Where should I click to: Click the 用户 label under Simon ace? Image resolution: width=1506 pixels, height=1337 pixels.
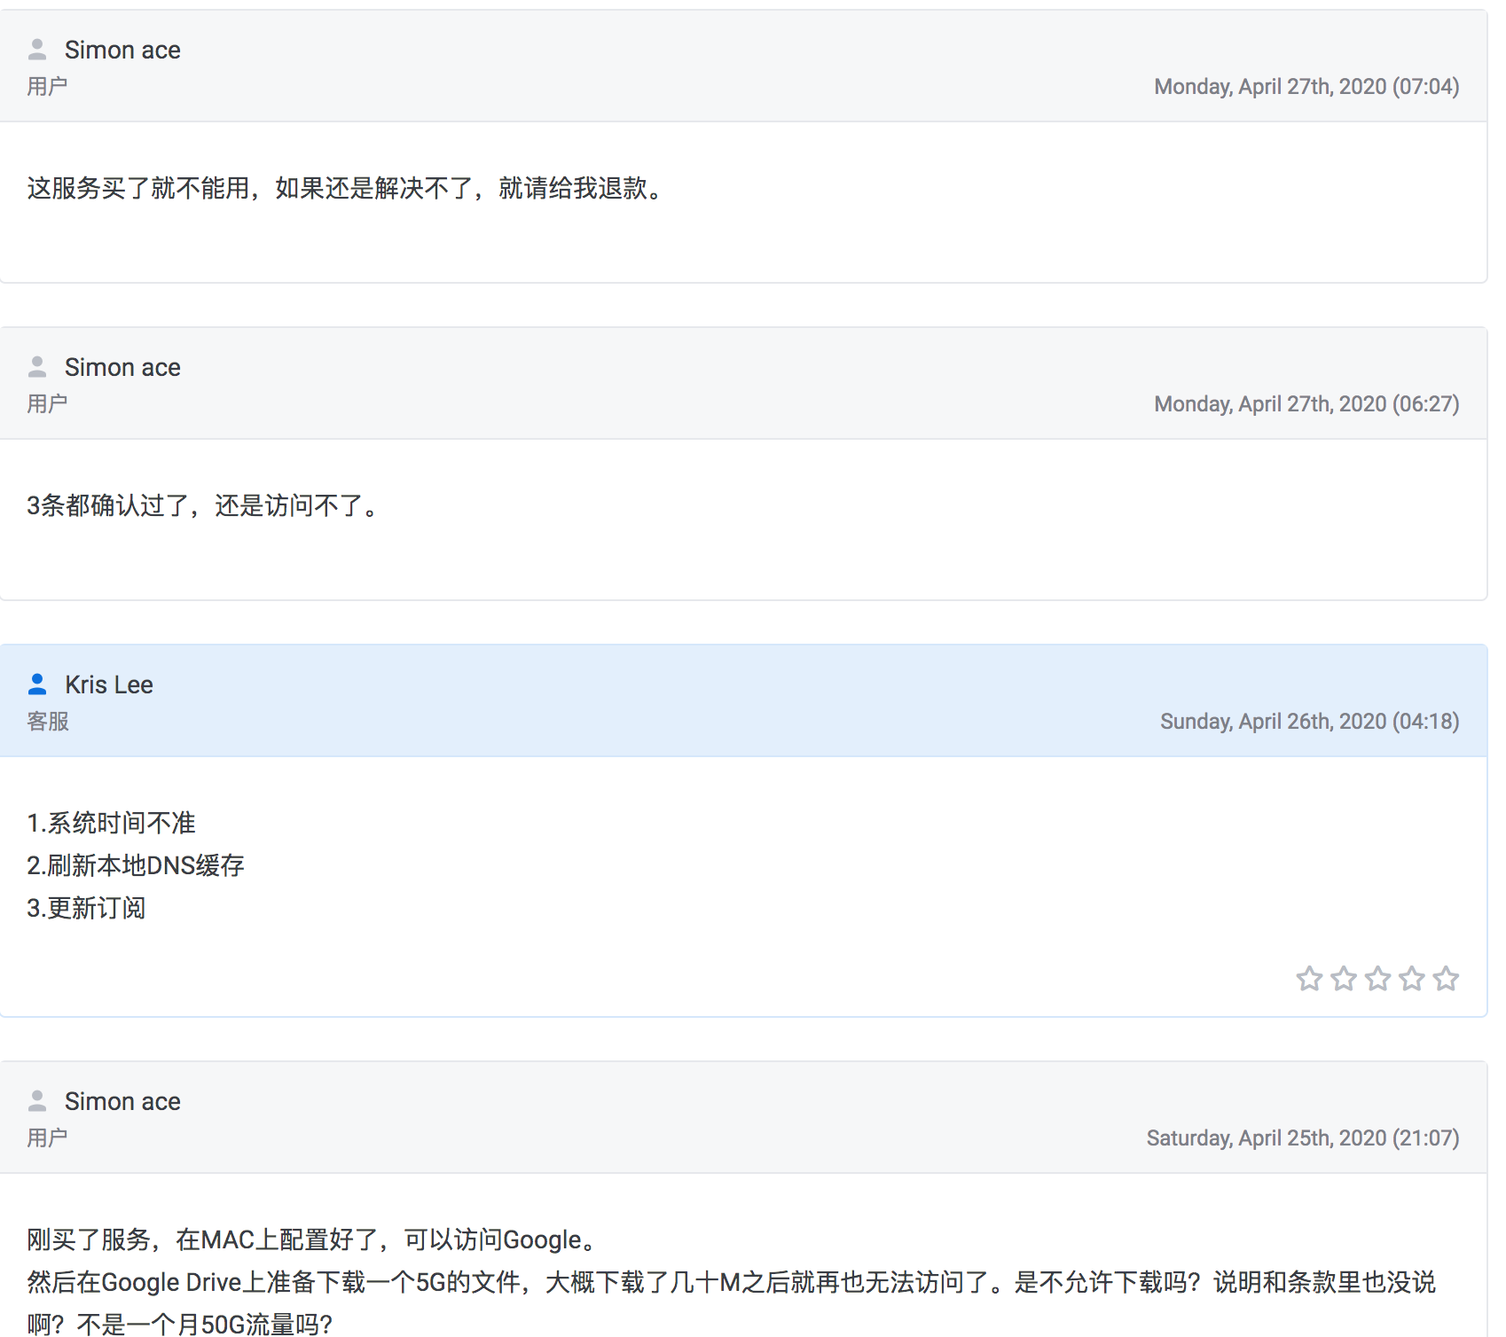(x=47, y=85)
